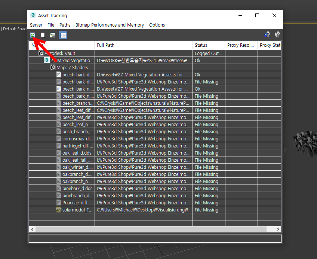The width and height of the screenshot is (317, 259).
Task: Select the beech_leaf_n... asset name
Action: [x=77, y=124]
